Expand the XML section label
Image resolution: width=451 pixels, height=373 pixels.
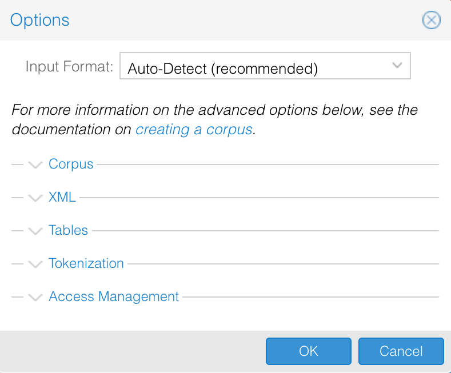[x=62, y=197]
